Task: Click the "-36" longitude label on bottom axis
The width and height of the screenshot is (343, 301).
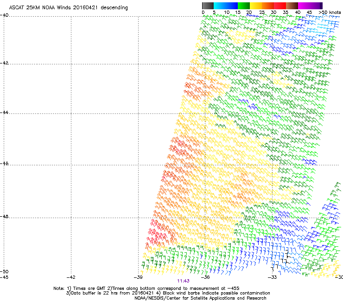Action: [205, 277]
